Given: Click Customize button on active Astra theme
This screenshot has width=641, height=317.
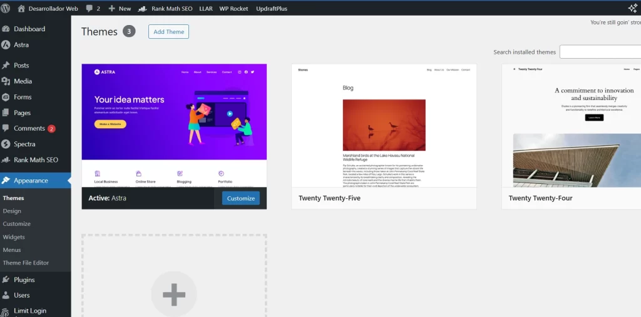Looking at the screenshot, I should [241, 198].
